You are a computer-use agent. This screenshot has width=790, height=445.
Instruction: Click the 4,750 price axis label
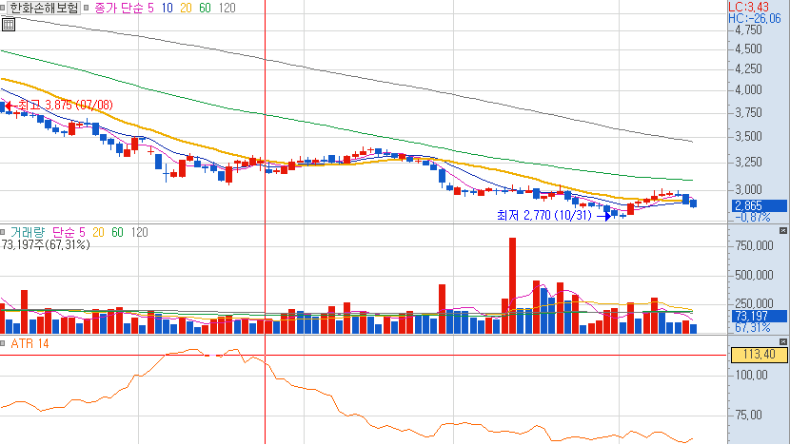749,29
